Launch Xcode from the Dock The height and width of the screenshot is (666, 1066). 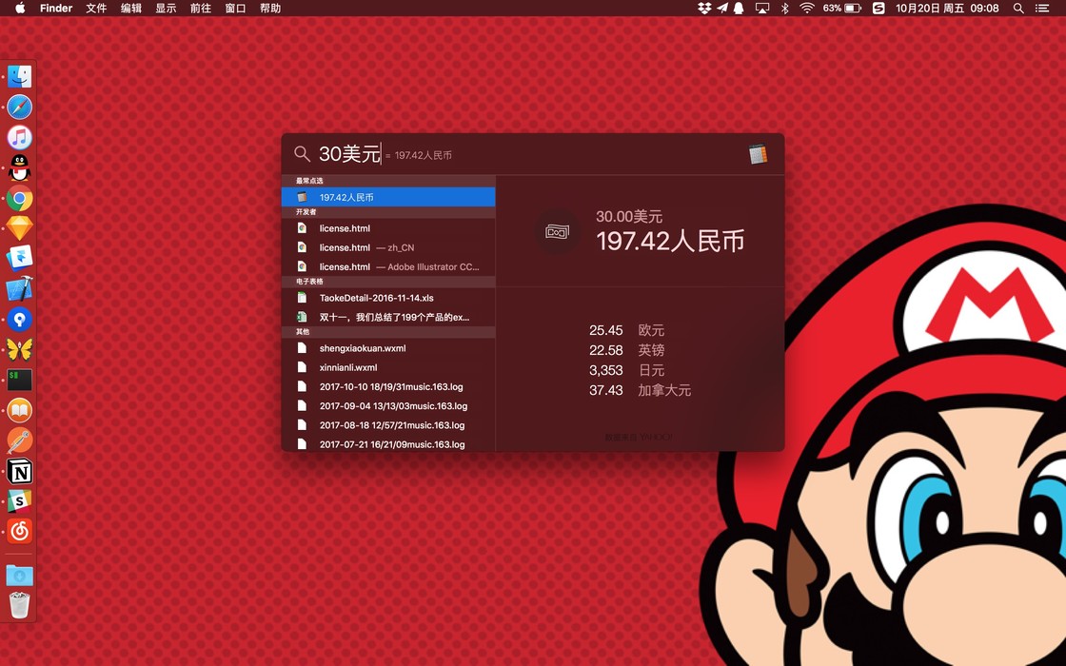point(19,289)
